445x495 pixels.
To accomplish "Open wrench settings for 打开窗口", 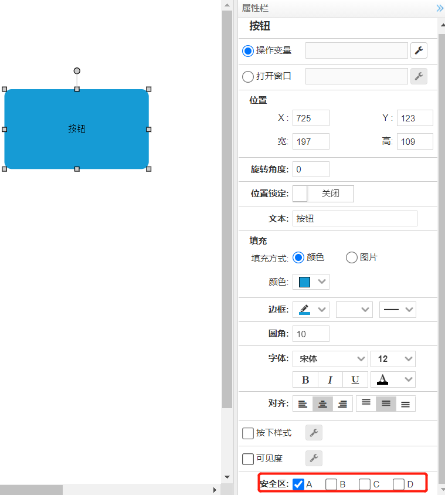I will (419, 76).
